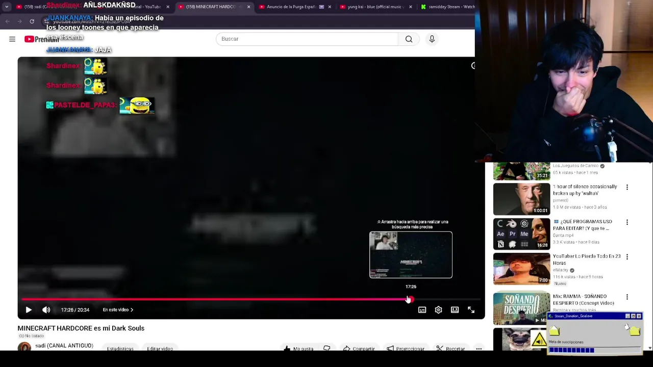Viewport: 653px width, 367px height.
Task: Click video title 'MINECRAFT HARDCORE es mi Dark Souls'
Action: [x=81, y=328]
